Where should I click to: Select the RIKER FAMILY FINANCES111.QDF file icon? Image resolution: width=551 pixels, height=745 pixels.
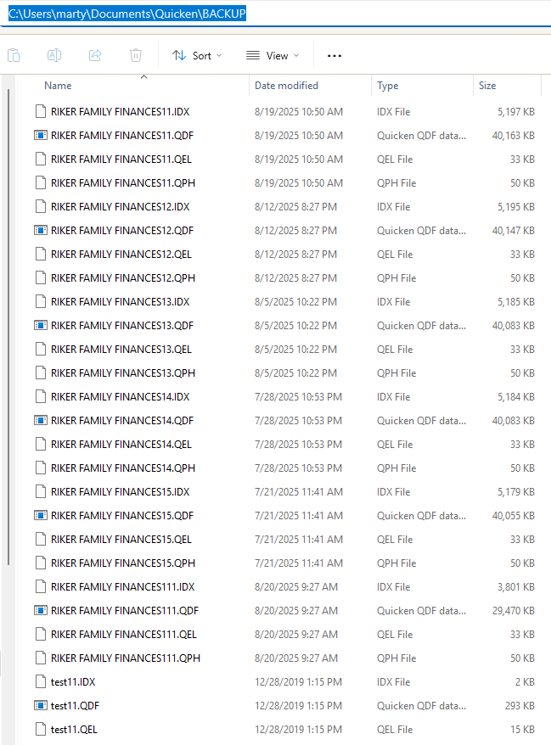[41, 611]
